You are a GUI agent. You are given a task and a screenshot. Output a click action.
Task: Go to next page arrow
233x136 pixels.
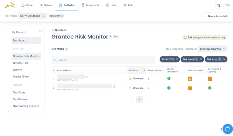coord(147,99)
